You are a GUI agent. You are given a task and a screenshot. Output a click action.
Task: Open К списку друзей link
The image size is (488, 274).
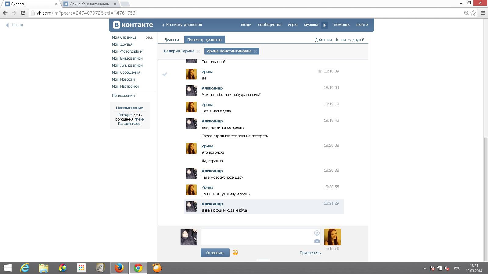point(350,40)
